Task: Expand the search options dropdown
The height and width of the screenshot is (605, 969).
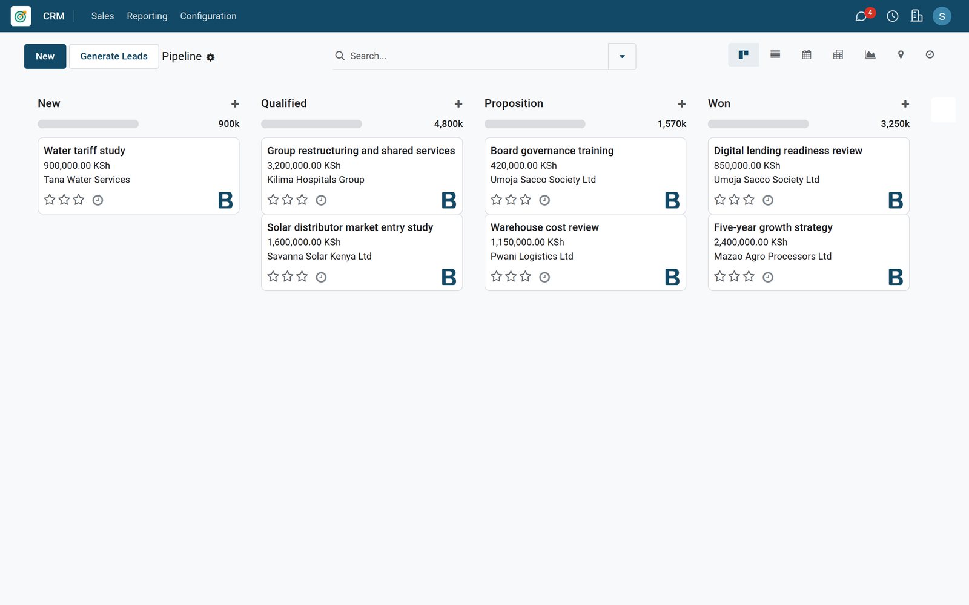Action: point(622,56)
